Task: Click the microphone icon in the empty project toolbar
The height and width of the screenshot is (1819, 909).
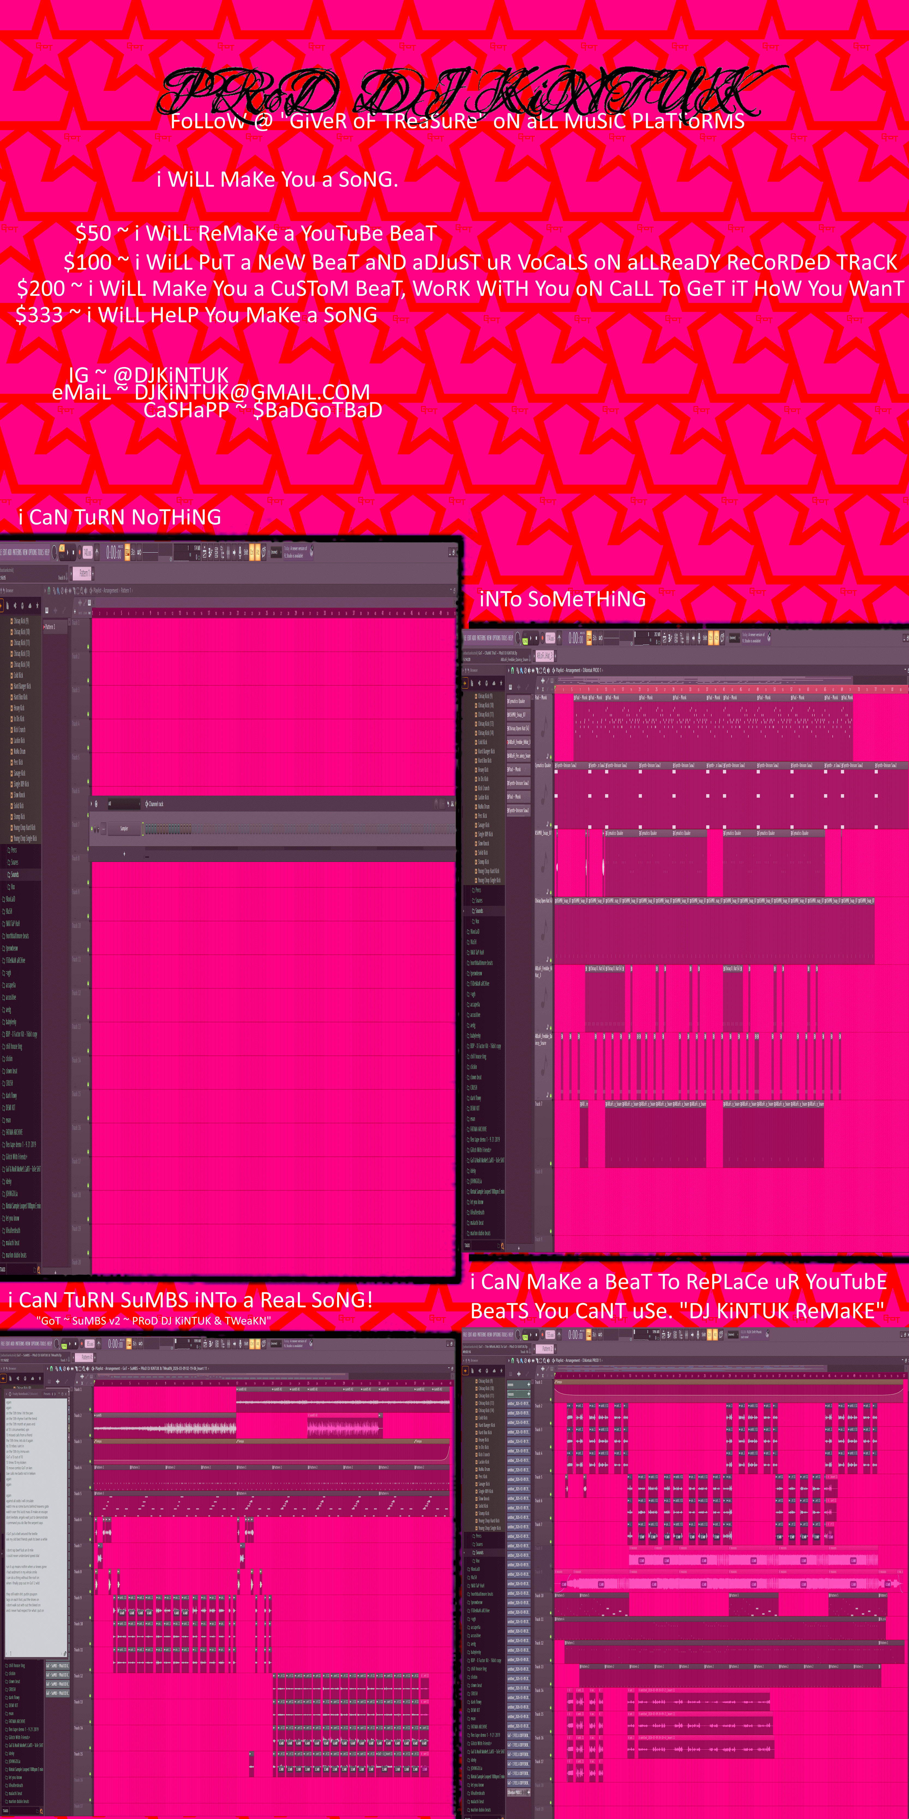Action: click(x=240, y=552)
